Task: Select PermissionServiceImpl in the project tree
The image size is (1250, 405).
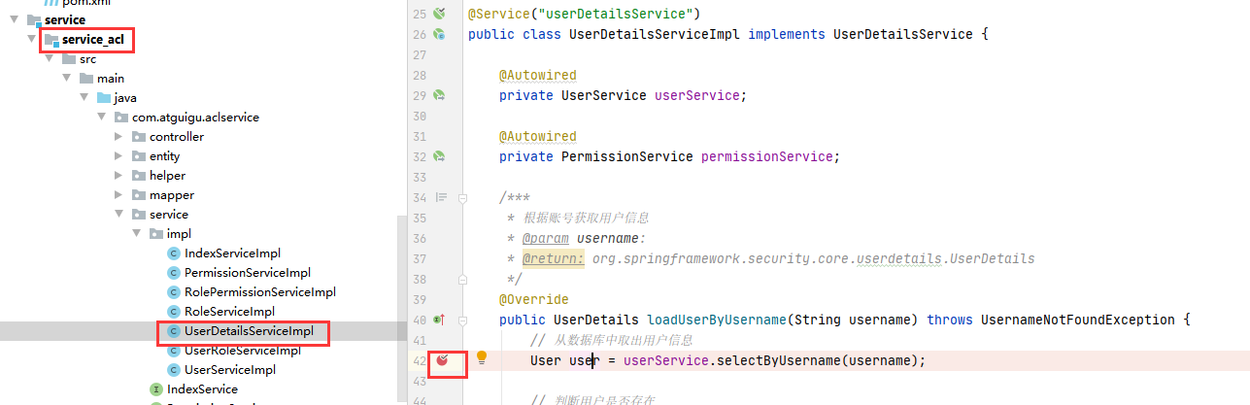Action: 248,272
